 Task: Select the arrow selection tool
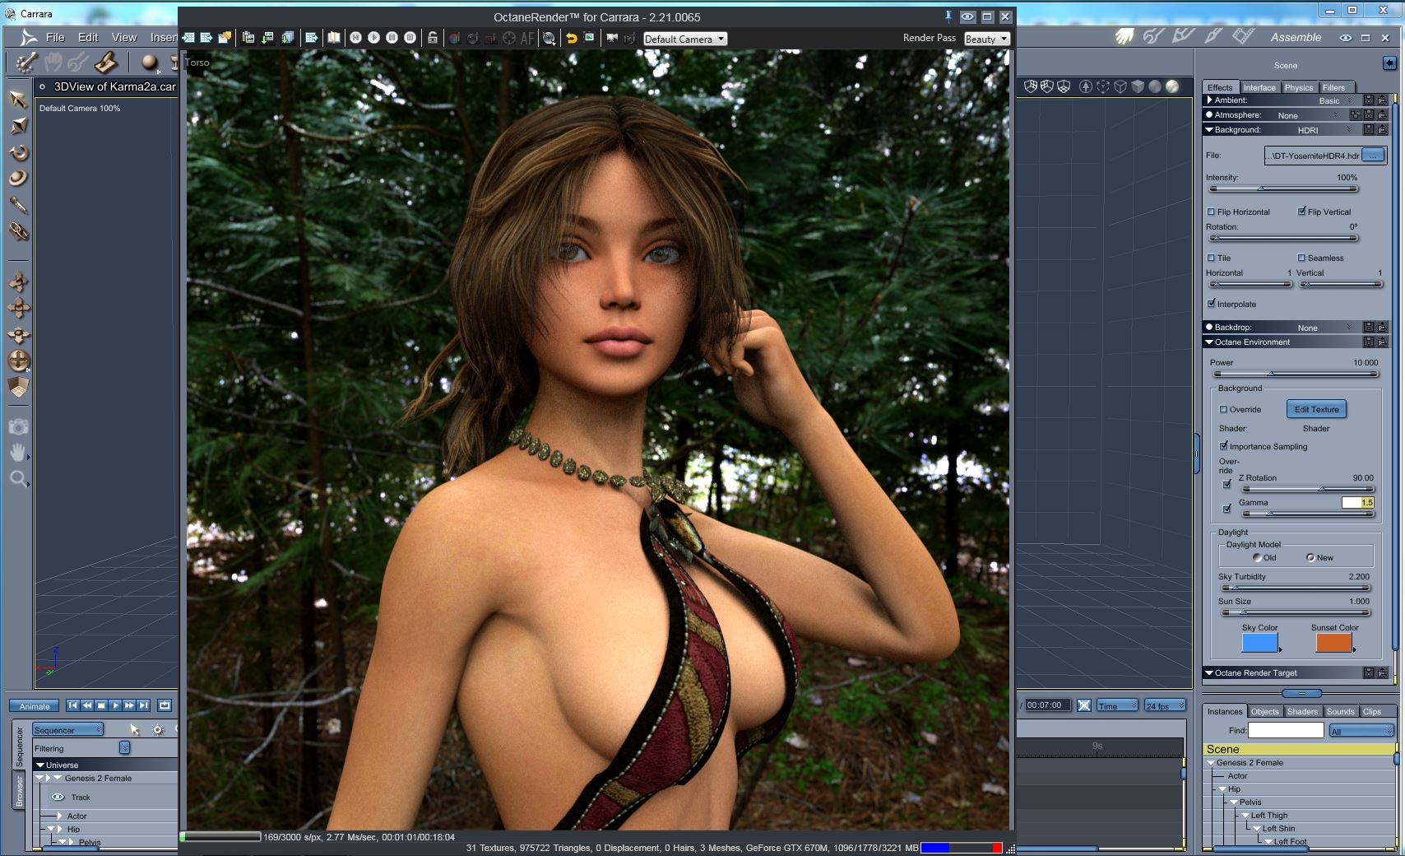18,99
